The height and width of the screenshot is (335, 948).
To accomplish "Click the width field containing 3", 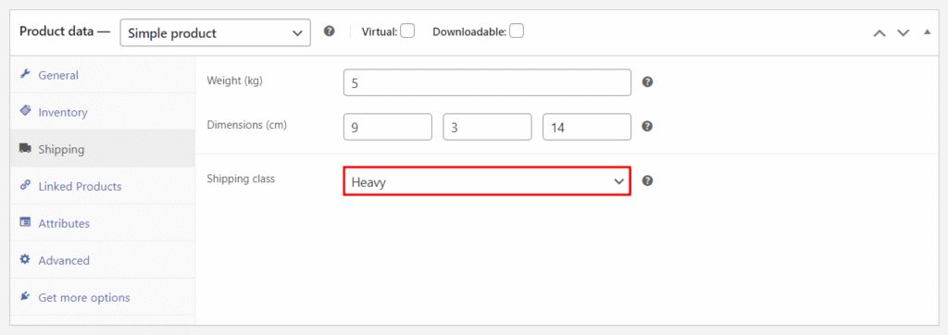I will pos(487,127).
